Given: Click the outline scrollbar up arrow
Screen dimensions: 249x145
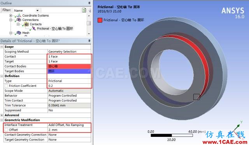Looking at the screenshot, I should tap(89, 16).
